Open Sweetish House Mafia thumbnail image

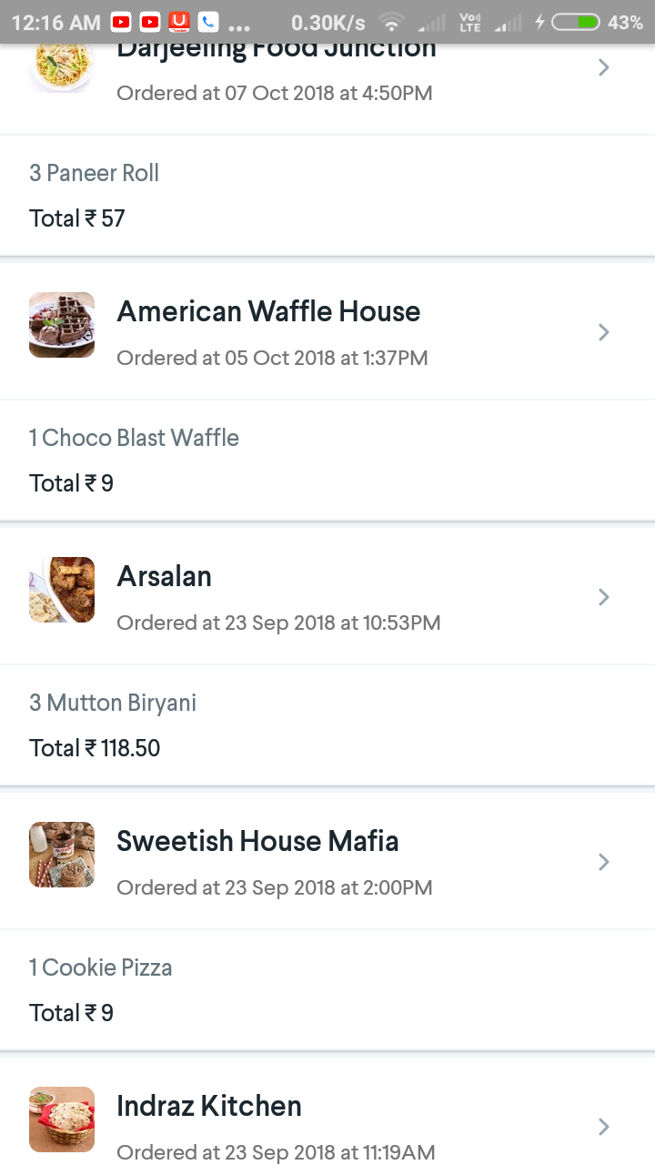(62, 855)
